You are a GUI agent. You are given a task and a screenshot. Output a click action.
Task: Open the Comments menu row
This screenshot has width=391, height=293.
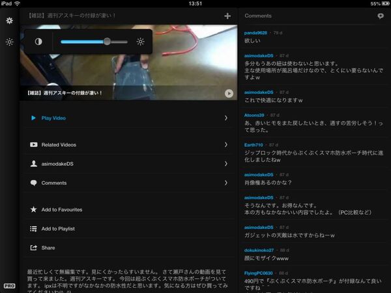click(128, 183)
